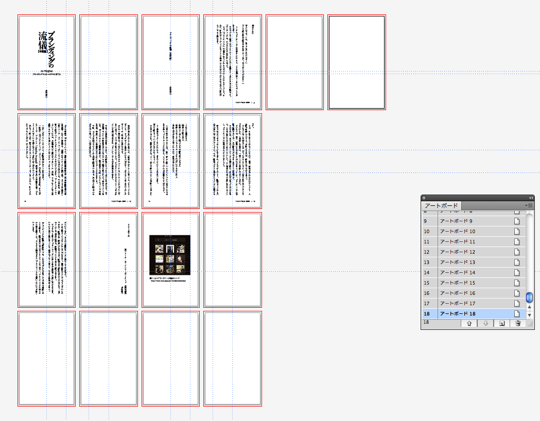Click the move artboard down arrow button
This screenshot has height=421, width=540.
(x=485, y=323)
